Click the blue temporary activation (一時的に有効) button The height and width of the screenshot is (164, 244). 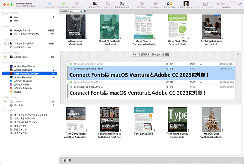coord(50,4)
